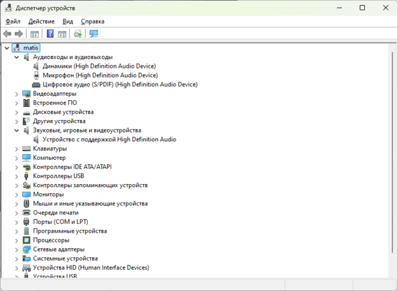Collapse the matis root computer node
The height and width of the screenshot is (291, 398).
[x=7, y=48]
